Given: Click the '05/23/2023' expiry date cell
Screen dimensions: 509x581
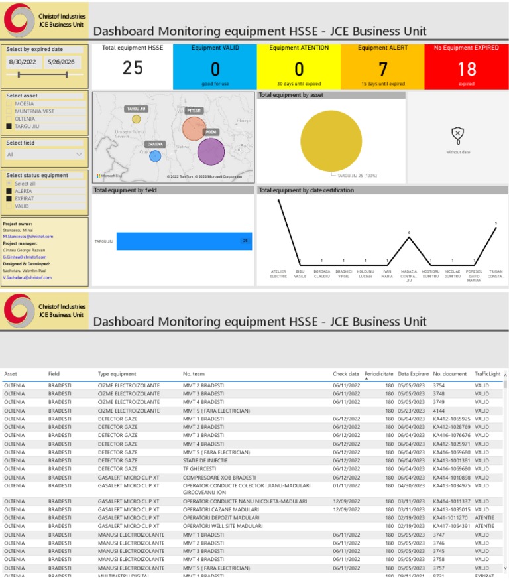Looking at the screenshot, I should click(411, 411).
